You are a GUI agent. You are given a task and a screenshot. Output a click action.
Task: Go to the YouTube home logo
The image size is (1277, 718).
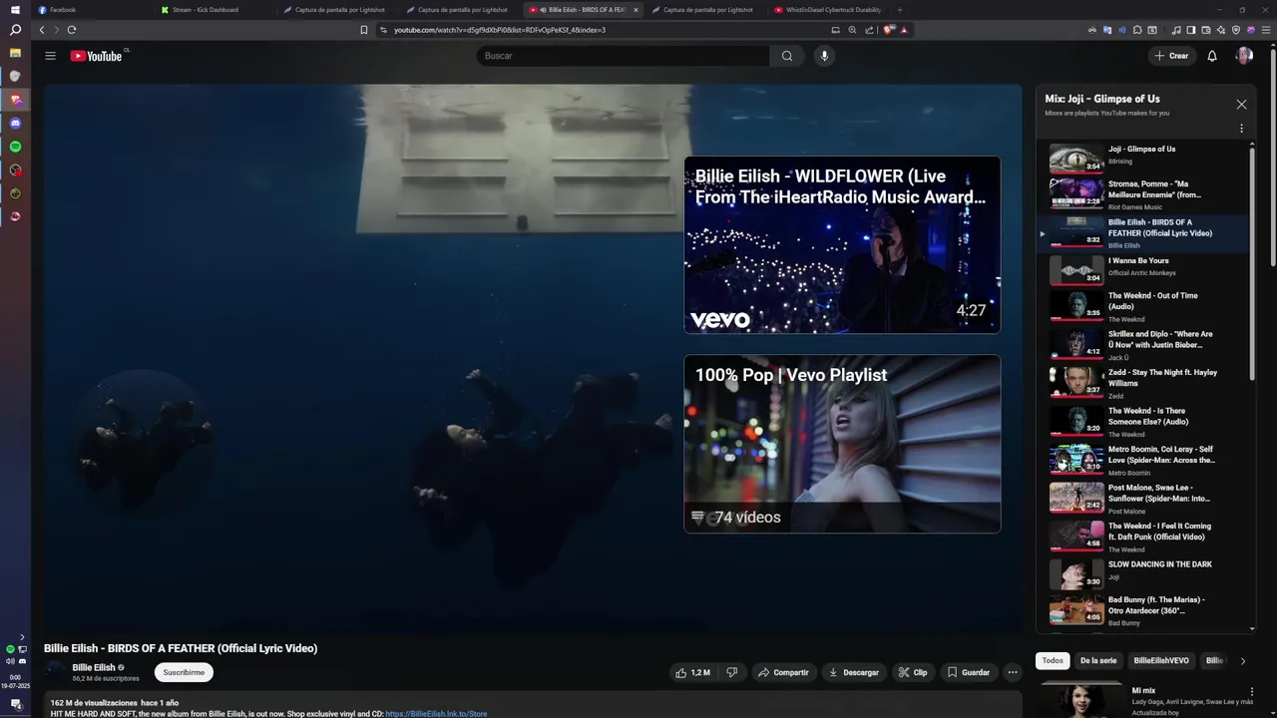(96, 56)
